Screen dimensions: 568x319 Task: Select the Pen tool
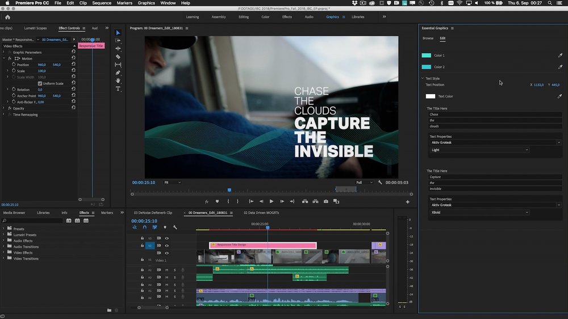[x=118, y=73]
